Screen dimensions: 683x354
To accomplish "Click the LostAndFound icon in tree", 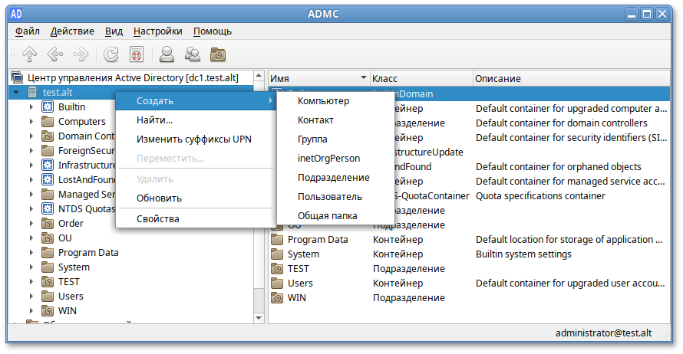I will 48,179.
